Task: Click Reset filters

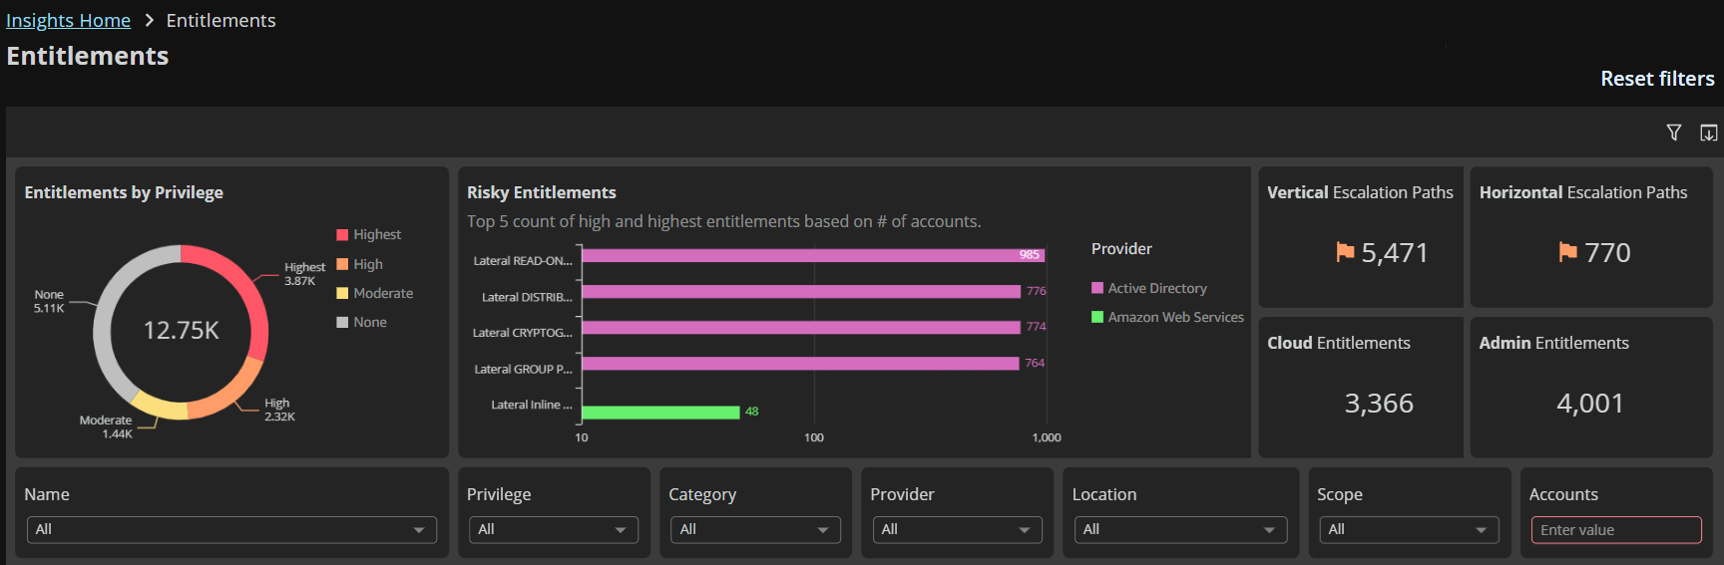Action: [1657, 79]
